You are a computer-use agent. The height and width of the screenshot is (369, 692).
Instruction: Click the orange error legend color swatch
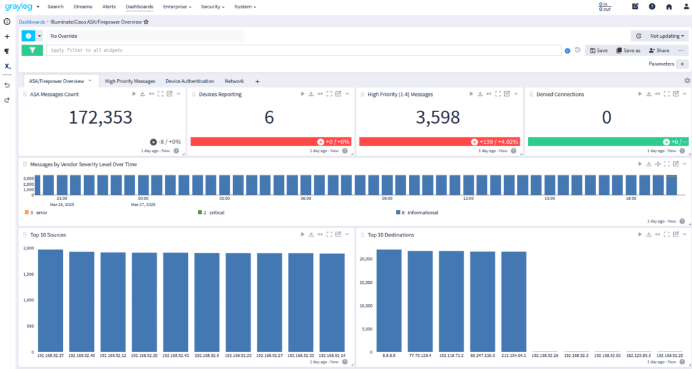pos(26,213)
